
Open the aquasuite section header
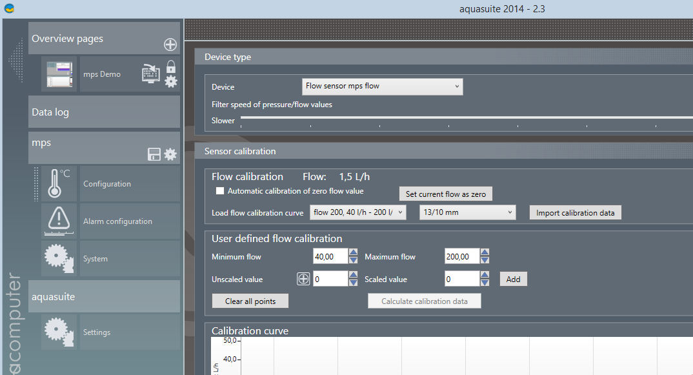click(x=104, y=296)
